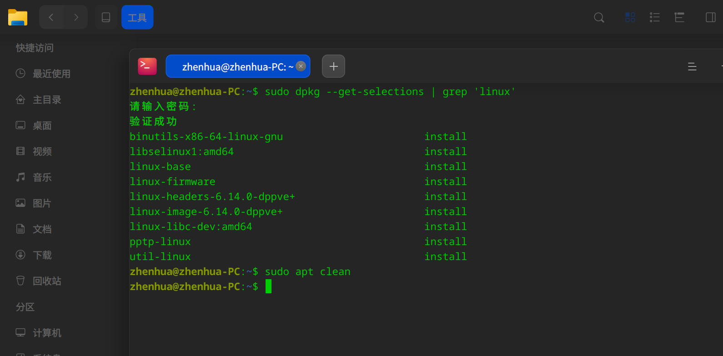Click the 工具 tab button
723x356 pixels.
point(137,17)
